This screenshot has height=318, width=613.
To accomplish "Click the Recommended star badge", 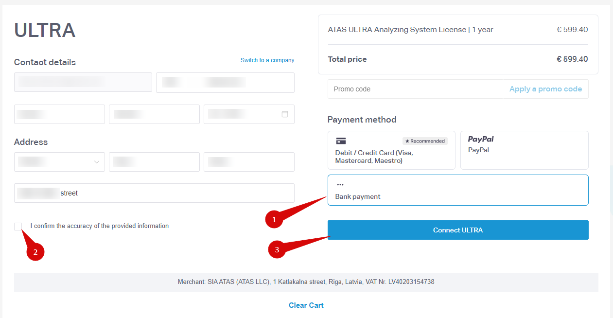I will tap(425, 141).
